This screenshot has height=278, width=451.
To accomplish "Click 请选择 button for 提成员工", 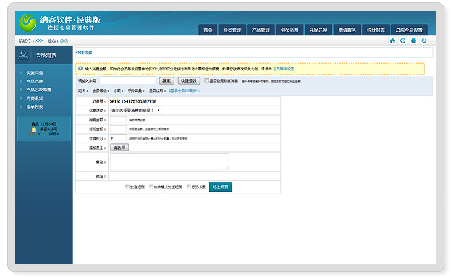I will (x=119, y=148).
